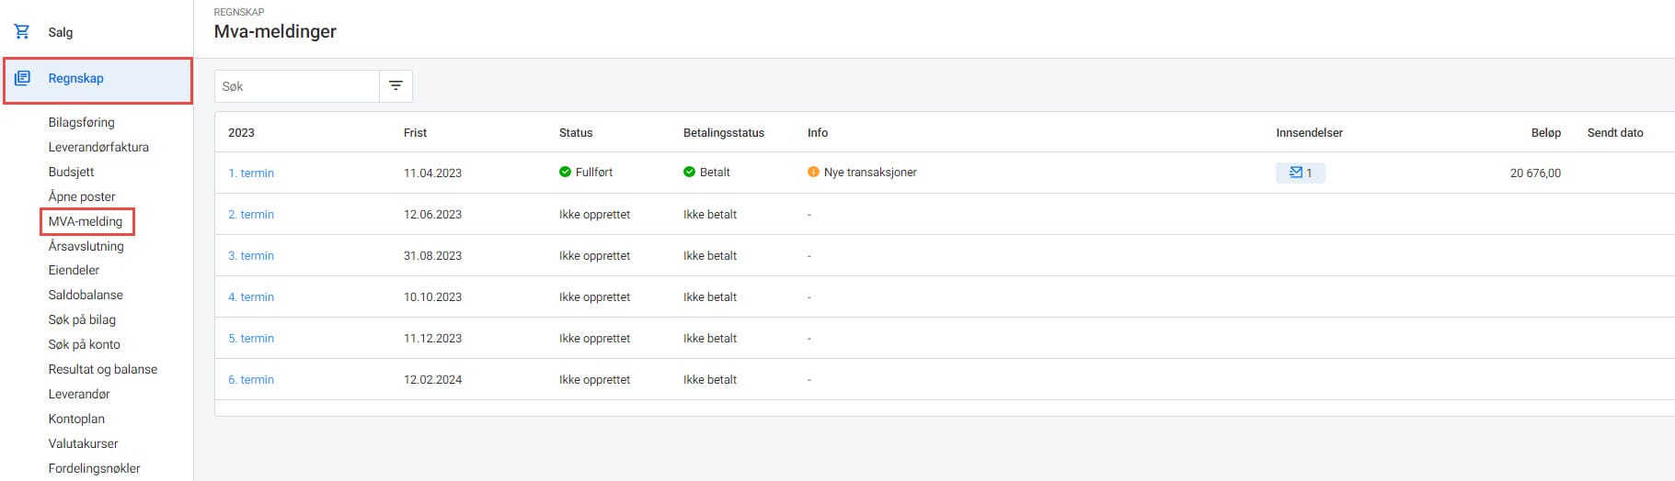The width and height of the screenshot is (1675, 481).
Task: Open Leverandørfaktura from the sidebar
Action: point(98,147)
